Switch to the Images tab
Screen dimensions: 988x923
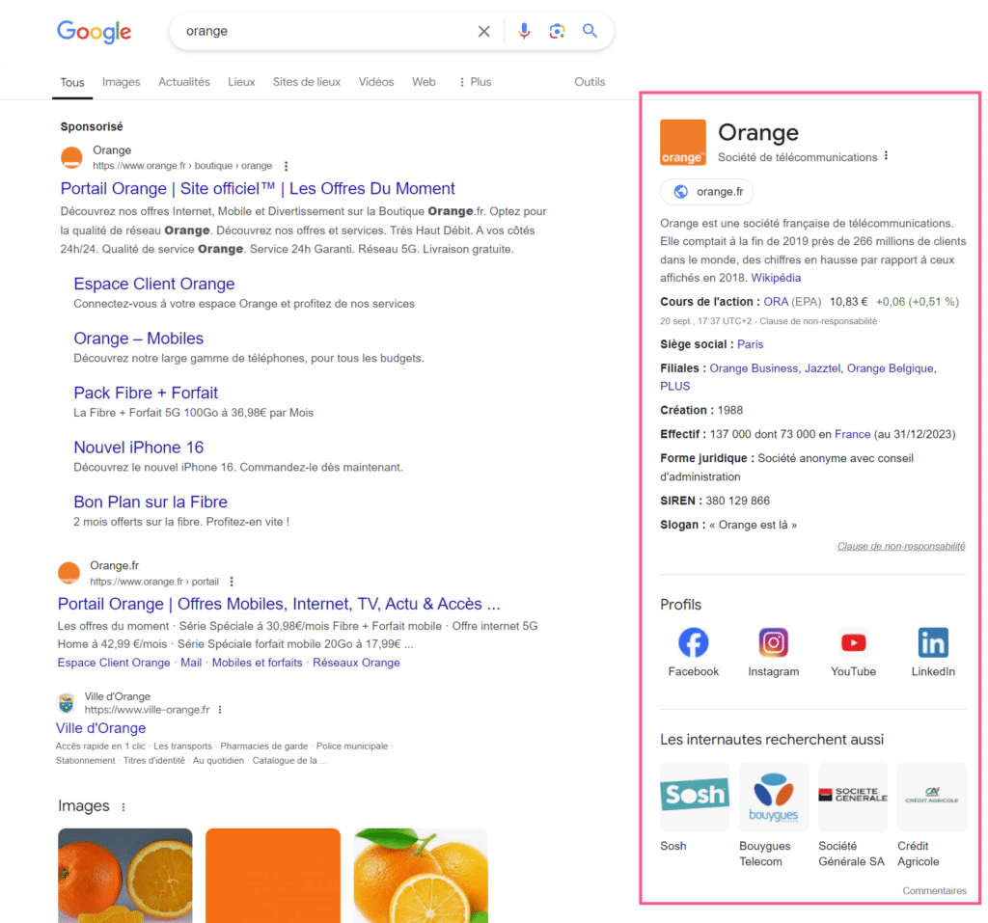point(121,82)
